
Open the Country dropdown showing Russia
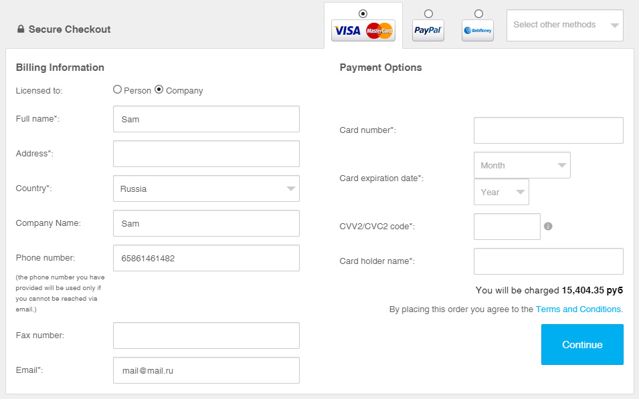click(x=206, y=188)
